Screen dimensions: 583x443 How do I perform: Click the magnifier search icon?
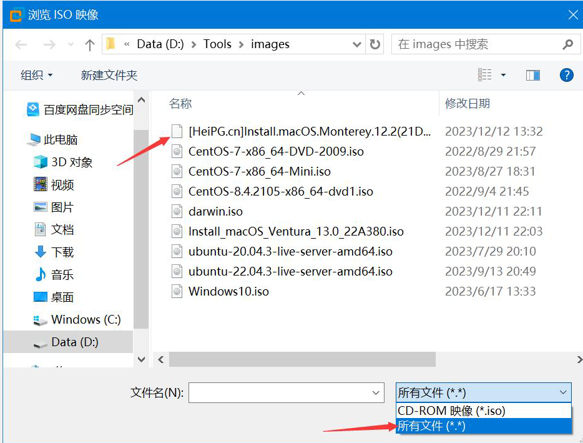coord(568,44)
